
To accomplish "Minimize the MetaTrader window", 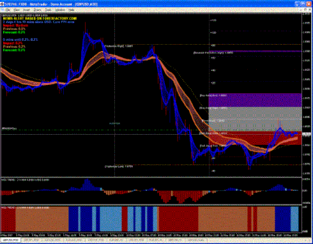I will 297,4.
